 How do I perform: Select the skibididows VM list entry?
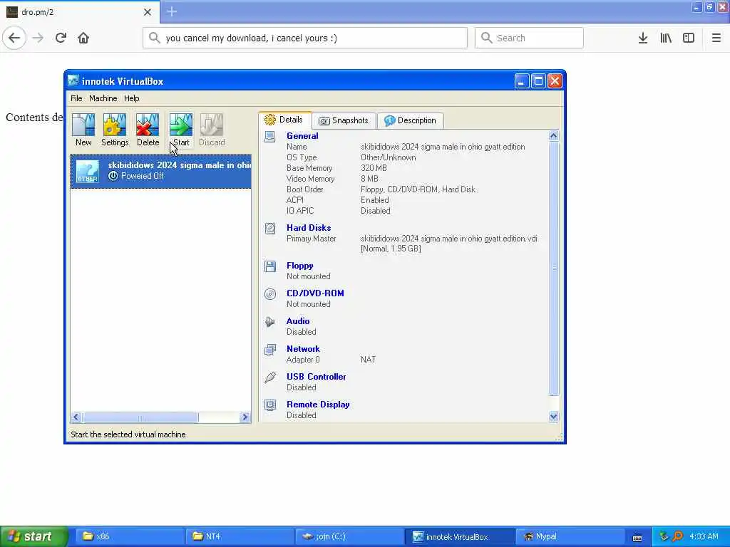[160, 171]
